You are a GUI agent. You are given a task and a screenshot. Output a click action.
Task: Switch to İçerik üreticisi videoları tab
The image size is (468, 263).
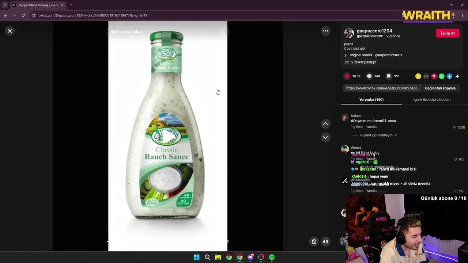click(x=432, y=100)
